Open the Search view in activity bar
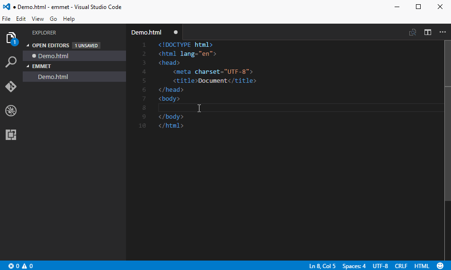The width and height of the screenshot is (451, 270). (x=11, y=62)
